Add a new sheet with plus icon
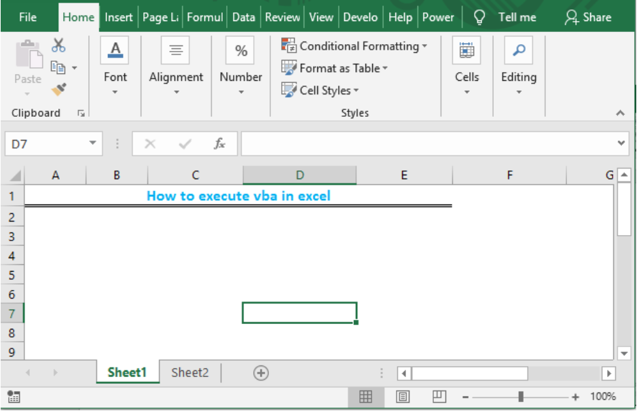The image size is (639, 413). click(261, 373)
